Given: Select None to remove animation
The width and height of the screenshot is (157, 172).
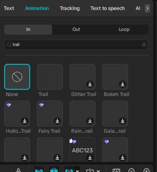Looking at the screenshot, I should coord(17,77).
